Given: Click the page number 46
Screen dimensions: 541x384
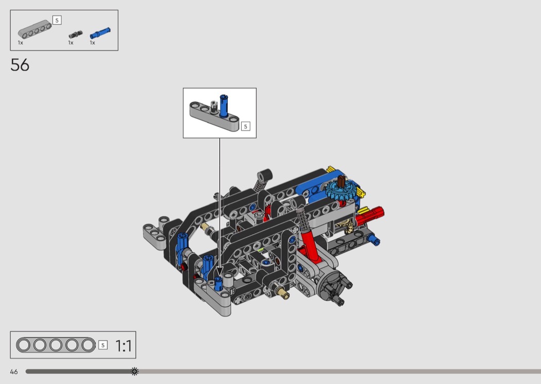Looking at the screenshot, I should click(13, 372).
